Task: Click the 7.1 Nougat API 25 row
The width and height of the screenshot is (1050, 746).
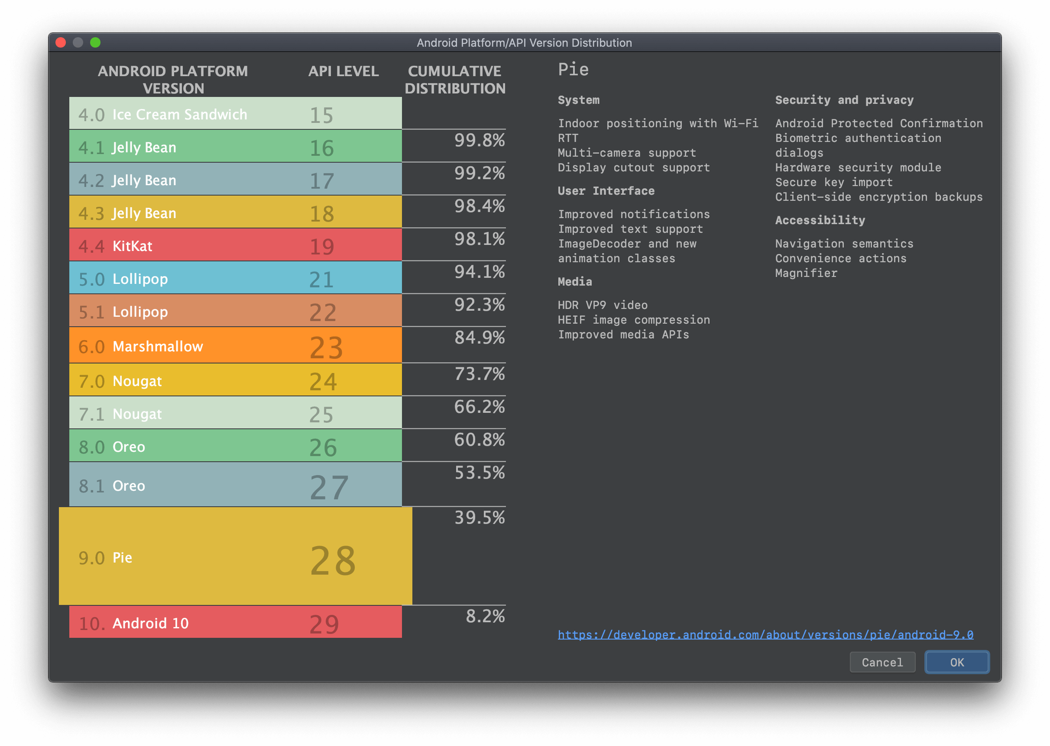Action: (235, 413)
